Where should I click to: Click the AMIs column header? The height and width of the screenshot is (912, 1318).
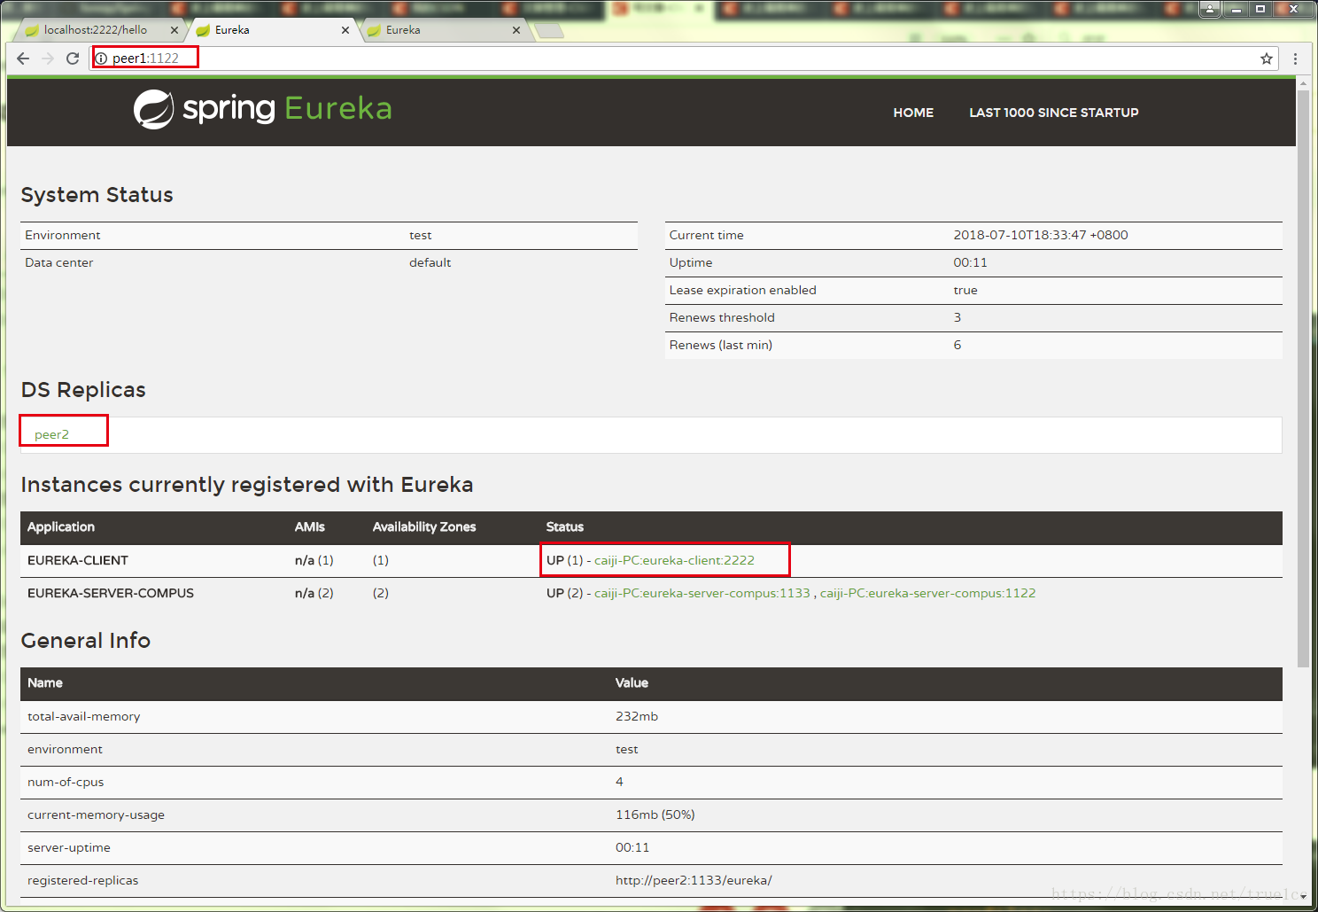(x=310, y=526)
